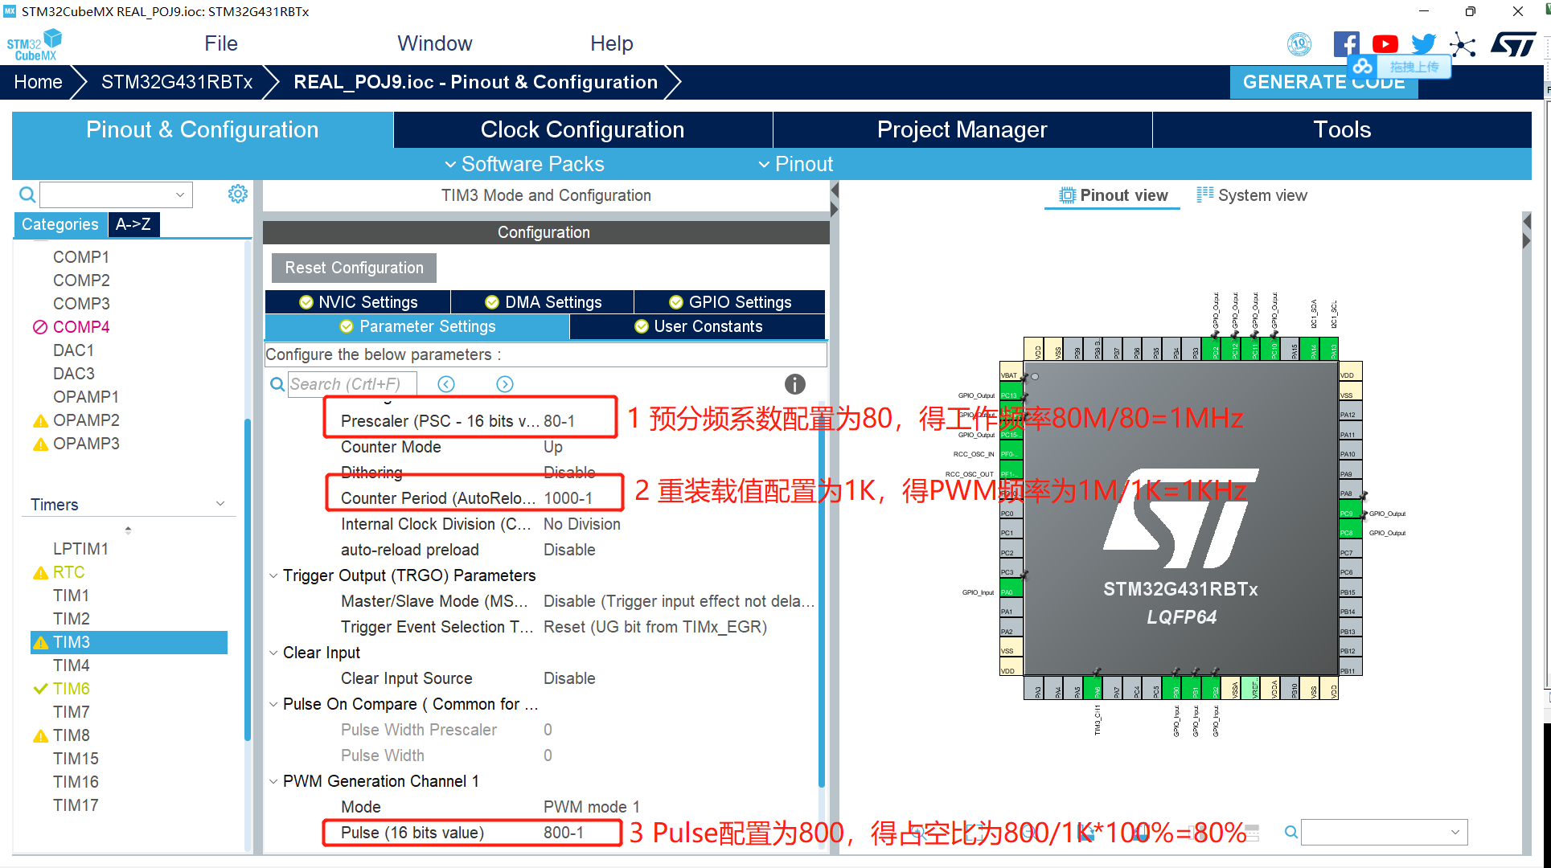Open the Window menu
The height and width of the screenshot is (868, 1551).
(x=434, y=43)
